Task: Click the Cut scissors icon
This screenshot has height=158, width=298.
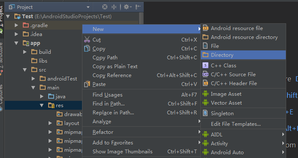Action: tap(87, 39)
